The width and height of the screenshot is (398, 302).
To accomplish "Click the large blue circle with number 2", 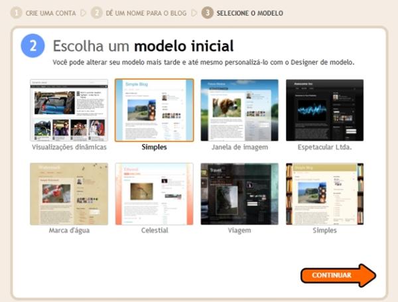I will coord(33,46).
